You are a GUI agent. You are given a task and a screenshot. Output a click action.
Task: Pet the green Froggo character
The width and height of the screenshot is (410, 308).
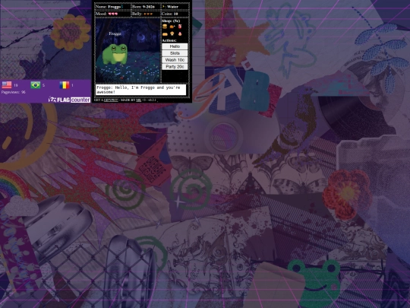coord(115,54)
